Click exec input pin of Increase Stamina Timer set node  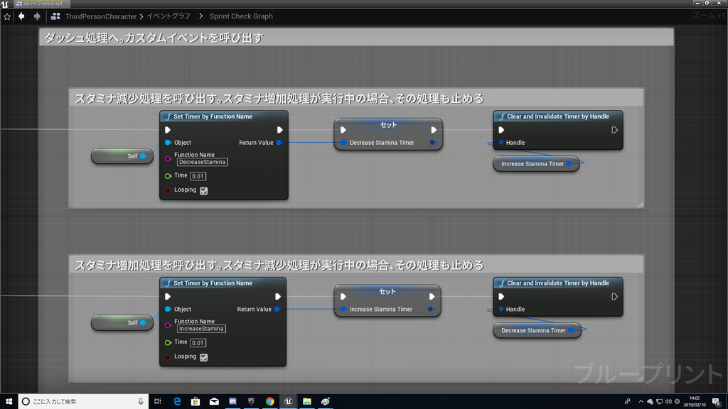click(x=343, y=296)
